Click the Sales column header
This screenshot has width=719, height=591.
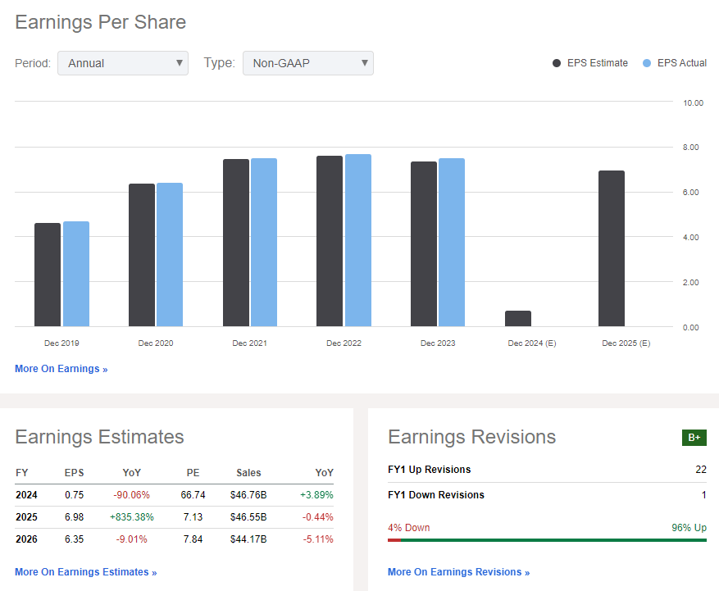[x=248, y=473]
